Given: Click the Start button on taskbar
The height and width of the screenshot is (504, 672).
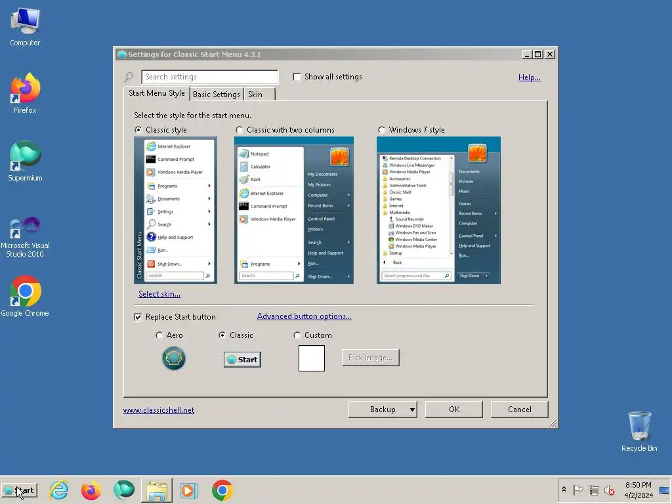Looking at the screenshot, I should (19, 490).
